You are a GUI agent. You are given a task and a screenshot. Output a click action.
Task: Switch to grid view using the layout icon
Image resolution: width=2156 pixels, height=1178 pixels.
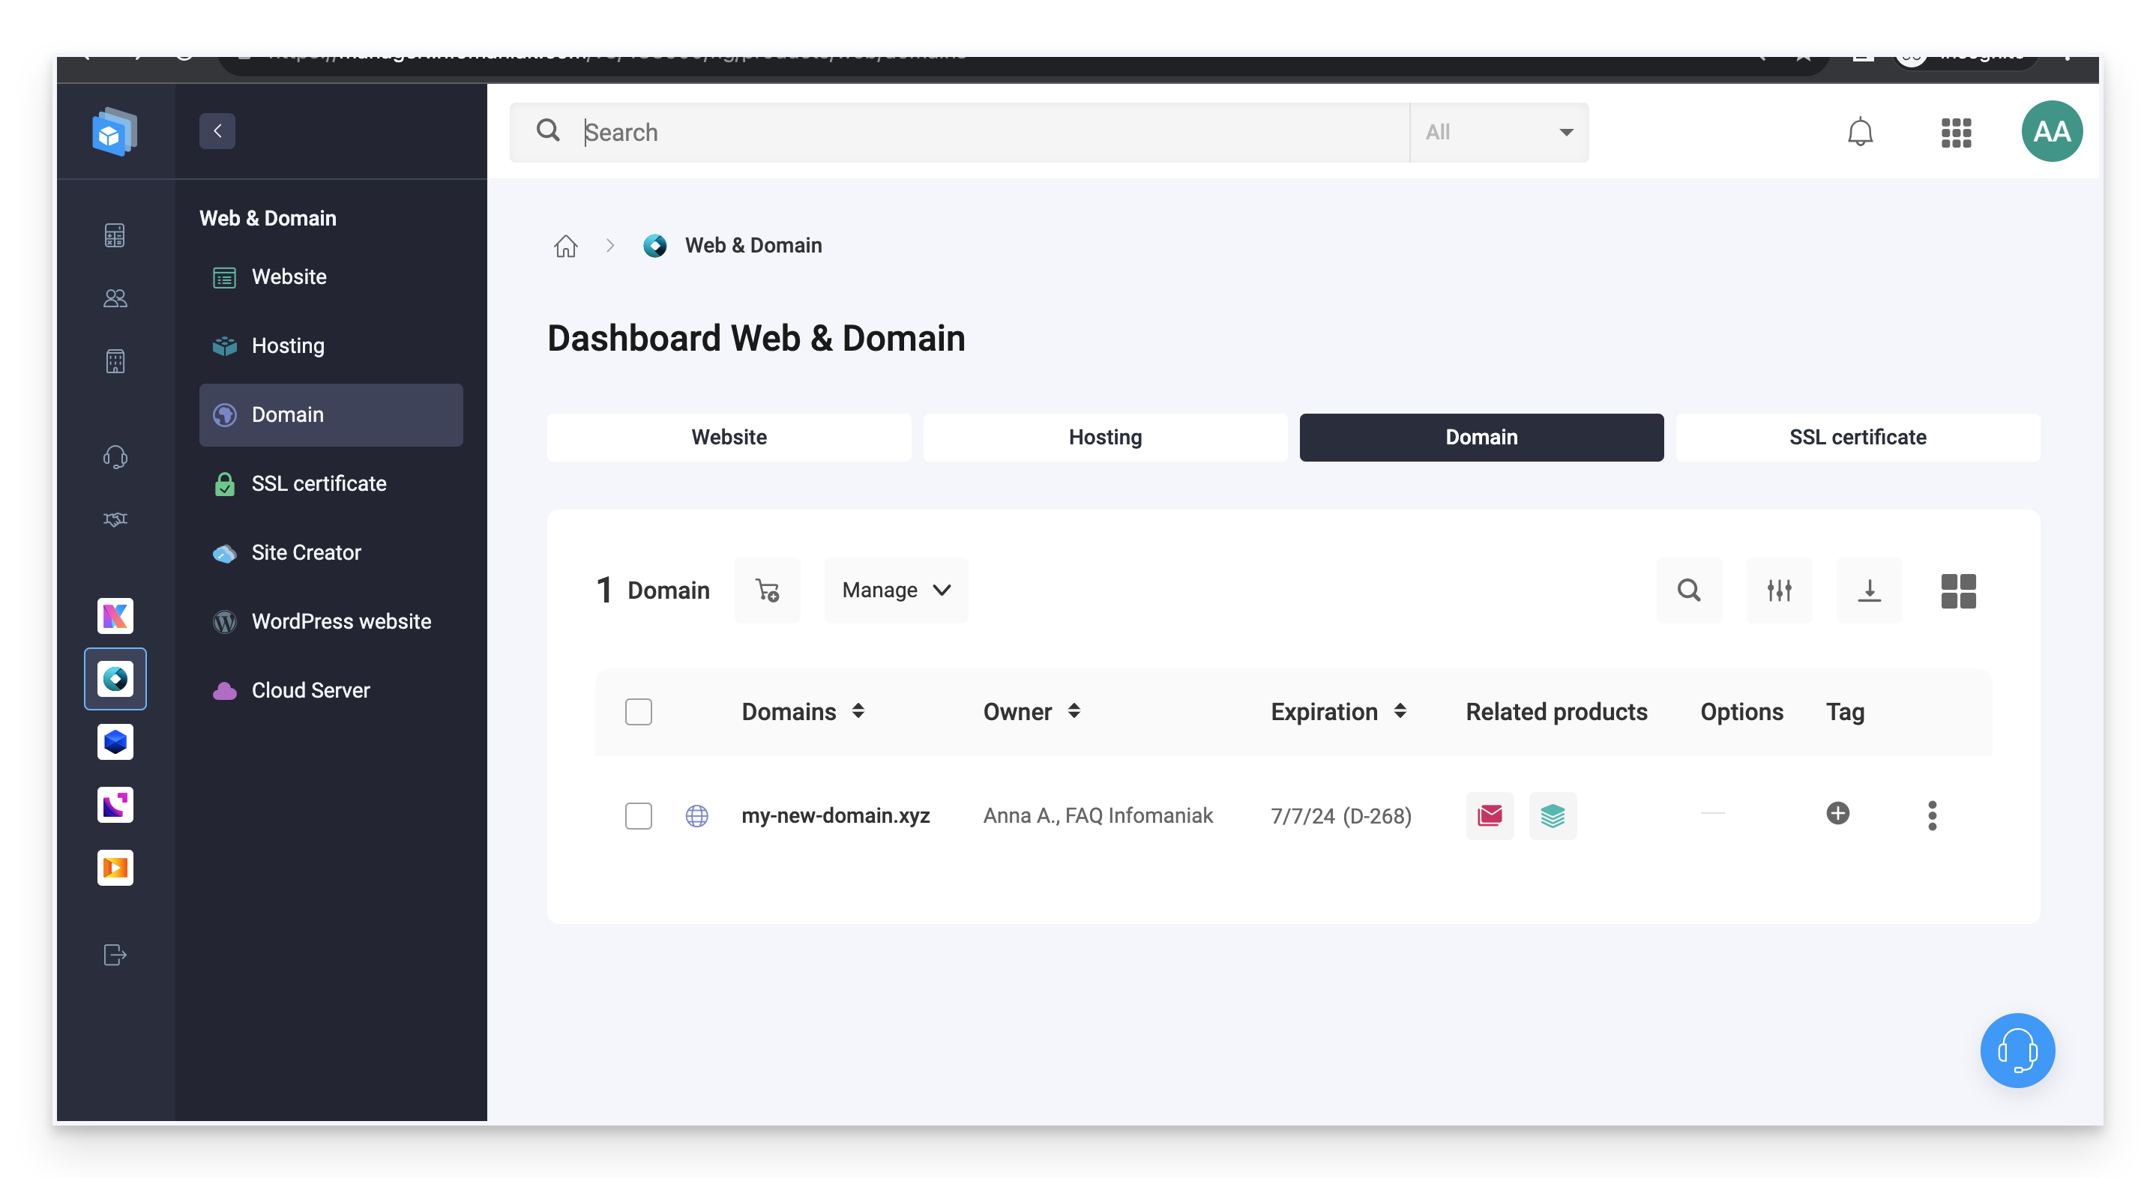(1959, 590)
